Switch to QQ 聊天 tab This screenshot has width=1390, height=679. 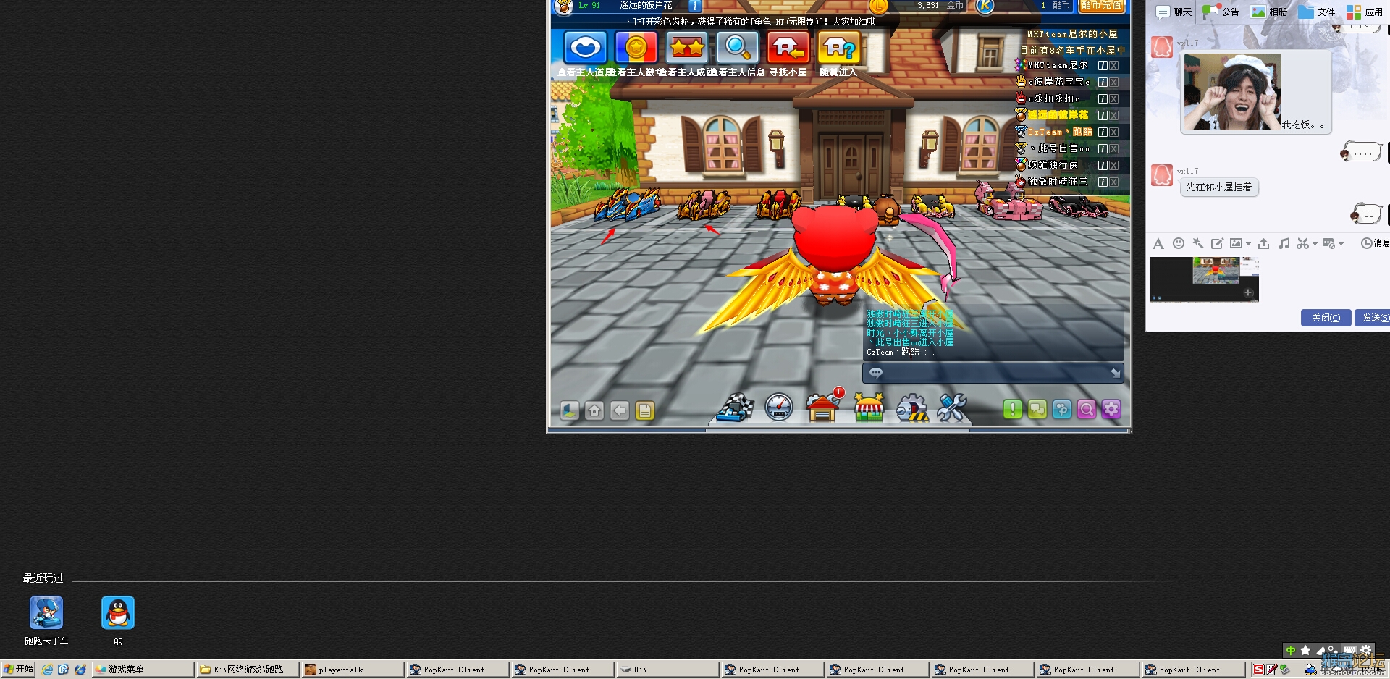[x=1174, y=12]
